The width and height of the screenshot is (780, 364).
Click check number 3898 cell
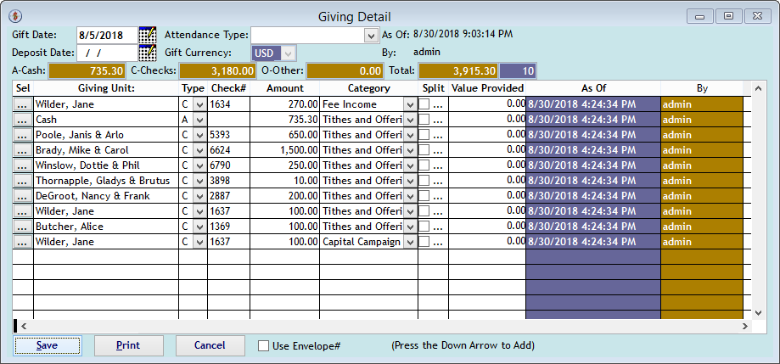229,181
